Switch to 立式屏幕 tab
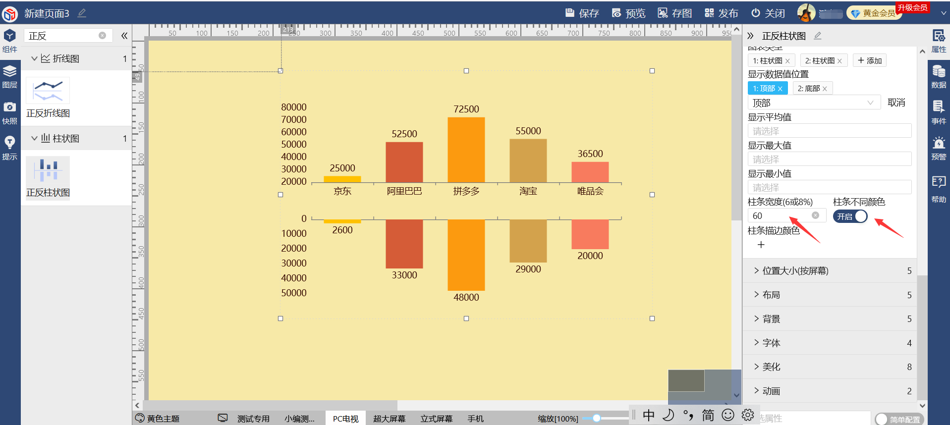This screenshot has width=950, height=425. coord(436,419)
